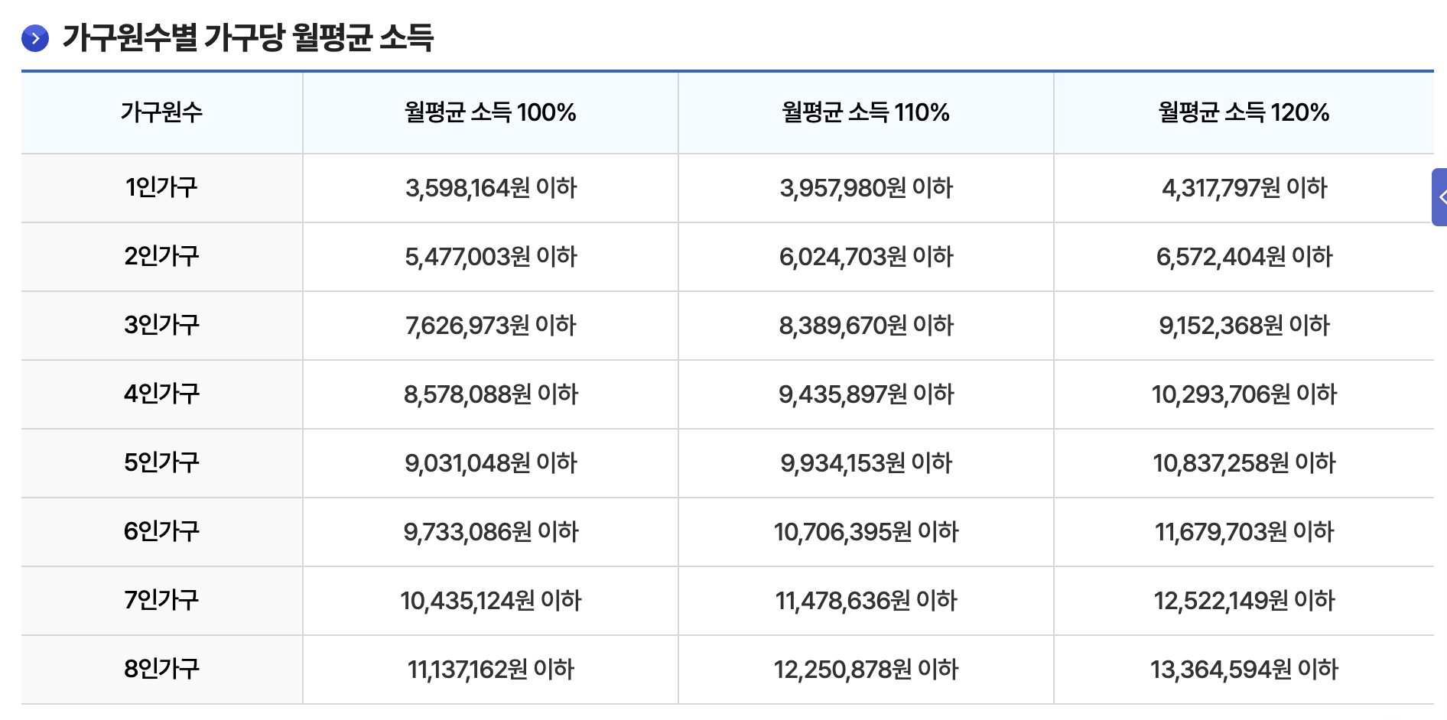Select the 4인가구 row label
The width and height of the screenshot is (1447, 720).
tap(162, 394)
